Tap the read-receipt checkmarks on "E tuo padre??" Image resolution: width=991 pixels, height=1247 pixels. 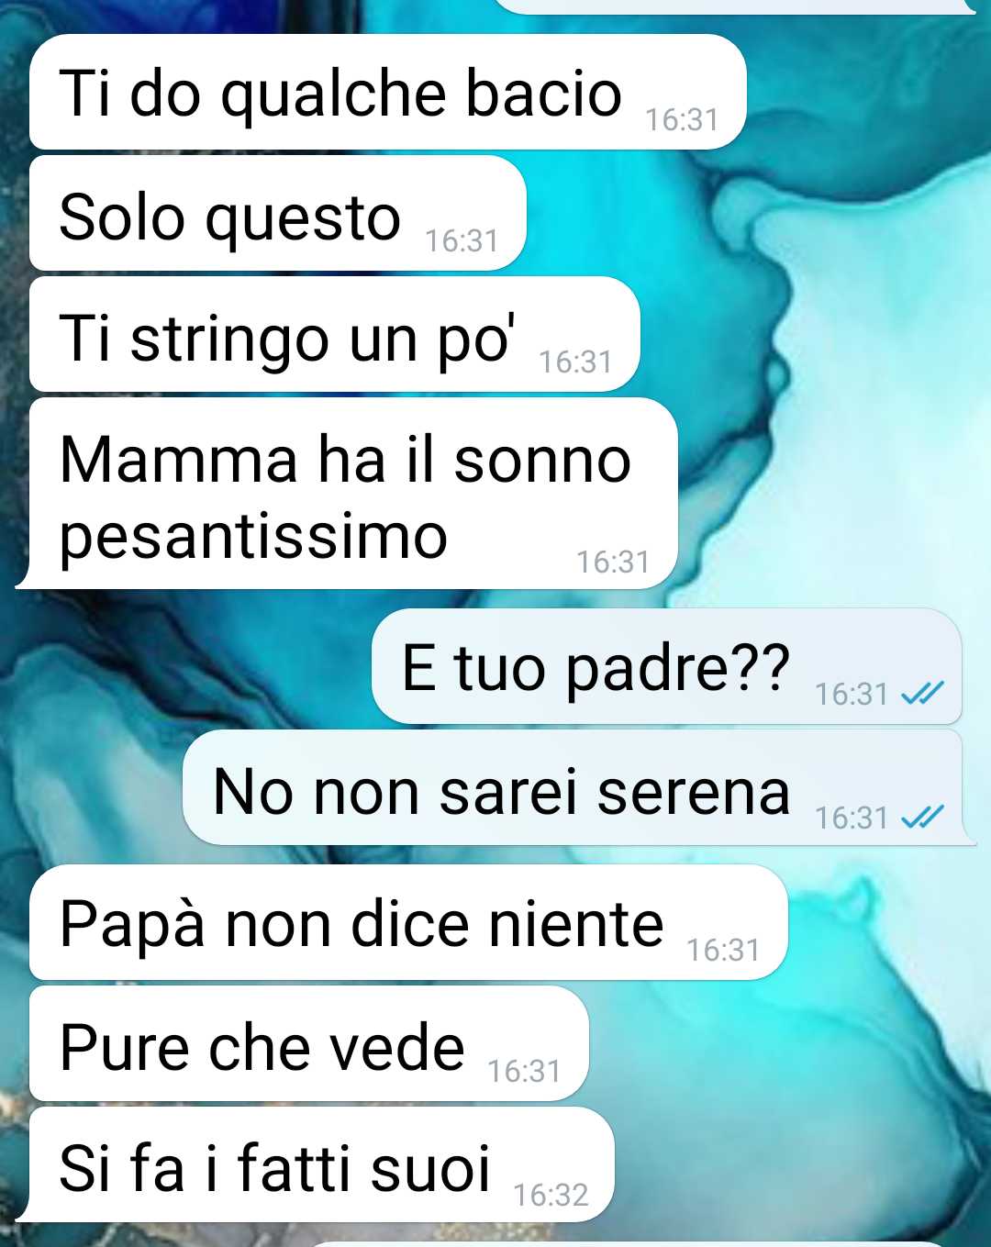(x=922, y=694)
